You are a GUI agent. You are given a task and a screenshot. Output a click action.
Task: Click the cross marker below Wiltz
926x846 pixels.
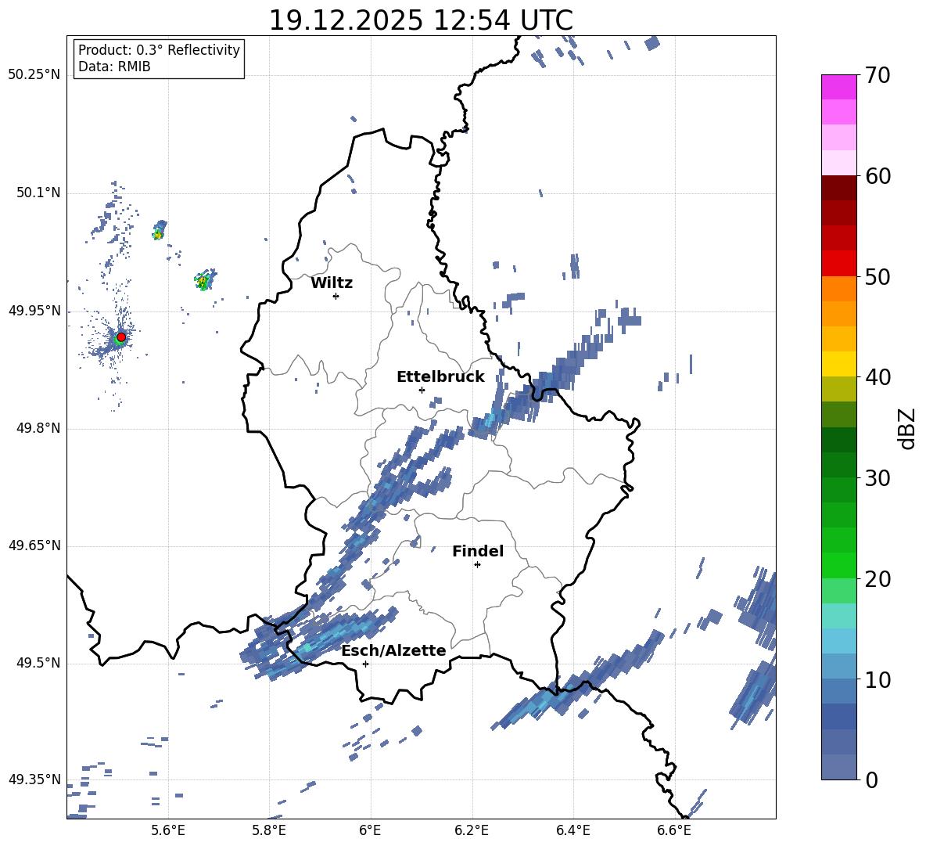click(x=336, y=296)
